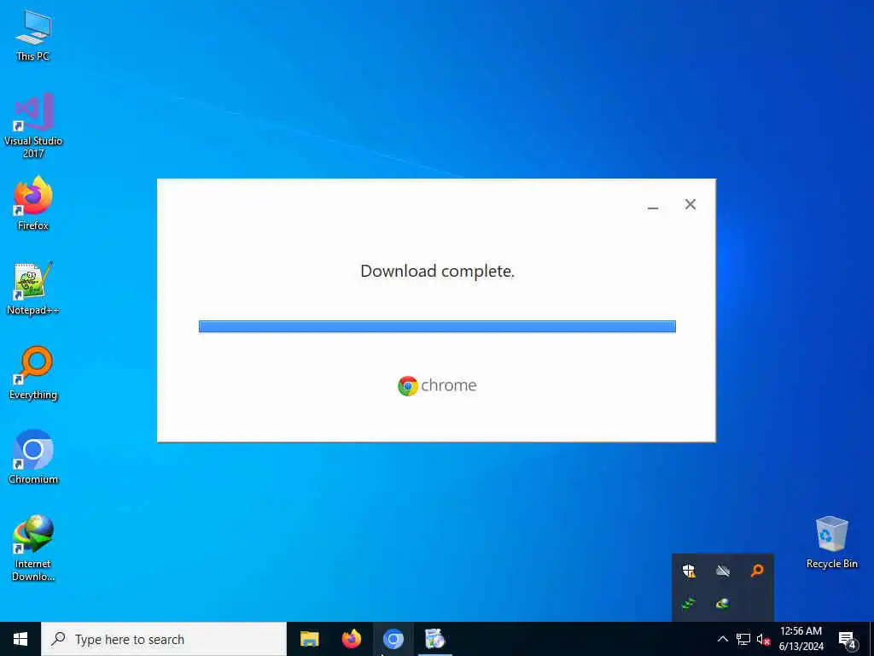Open Windows Security in tray overflow
This screenshot has width=874, height=656.
tap(689, 570)
